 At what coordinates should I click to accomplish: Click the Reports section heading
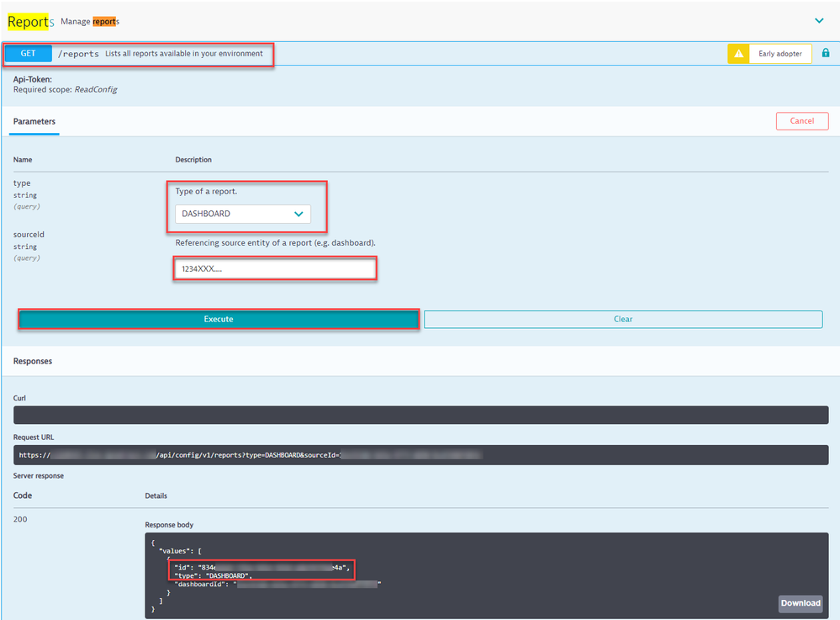tap(30, 21)
